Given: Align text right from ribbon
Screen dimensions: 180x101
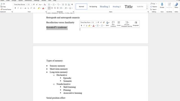Looking at the screenshot, I should [55, 8].
